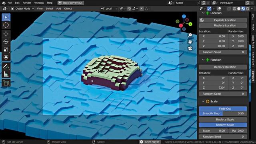Toggle the Fade Out option
Screen dimensions: 256x144
(223, 108)
